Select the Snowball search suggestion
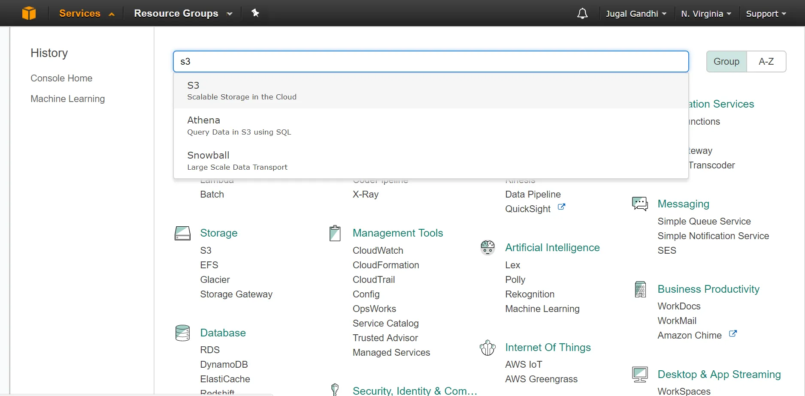The height and width of the screenshot is (396, 805). 431,161
